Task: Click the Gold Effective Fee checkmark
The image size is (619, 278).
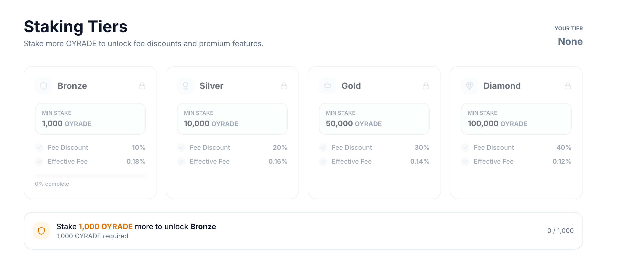Action: [323, 161]
